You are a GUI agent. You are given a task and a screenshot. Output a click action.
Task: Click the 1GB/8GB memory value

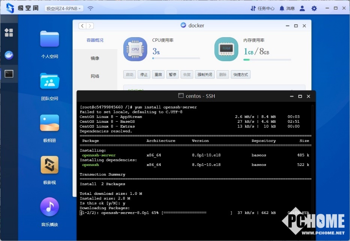(256, 51)
